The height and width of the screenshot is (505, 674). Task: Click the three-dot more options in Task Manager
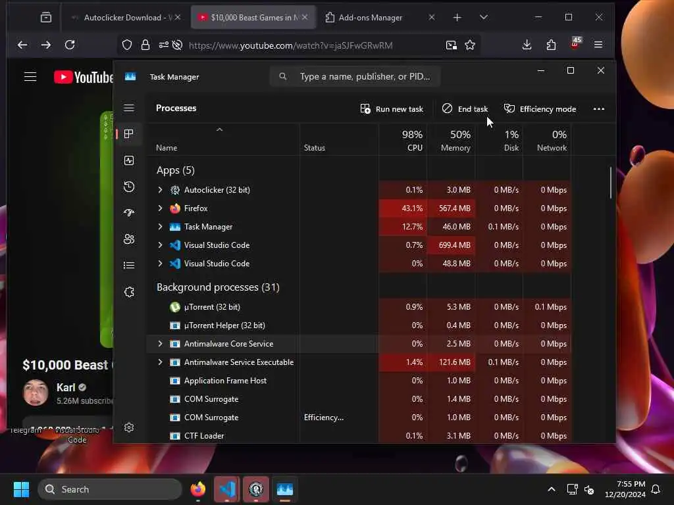pos(599,109)
